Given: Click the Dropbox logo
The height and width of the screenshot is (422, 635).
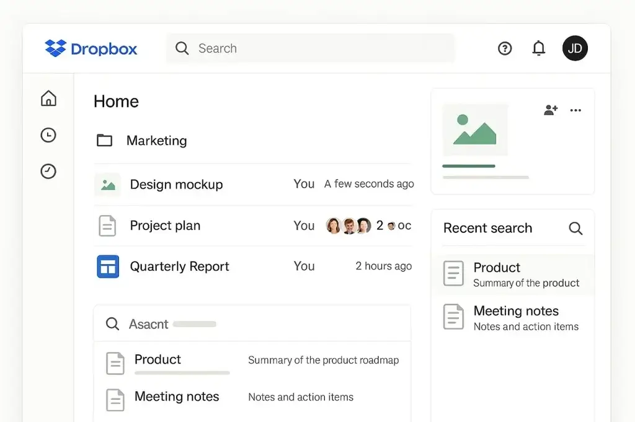Looking at the screenshot, I should (91, 48).
